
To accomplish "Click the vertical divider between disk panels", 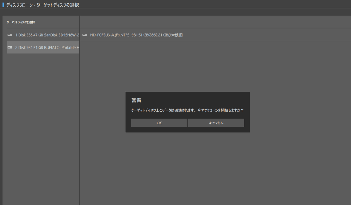I will 79,112.
